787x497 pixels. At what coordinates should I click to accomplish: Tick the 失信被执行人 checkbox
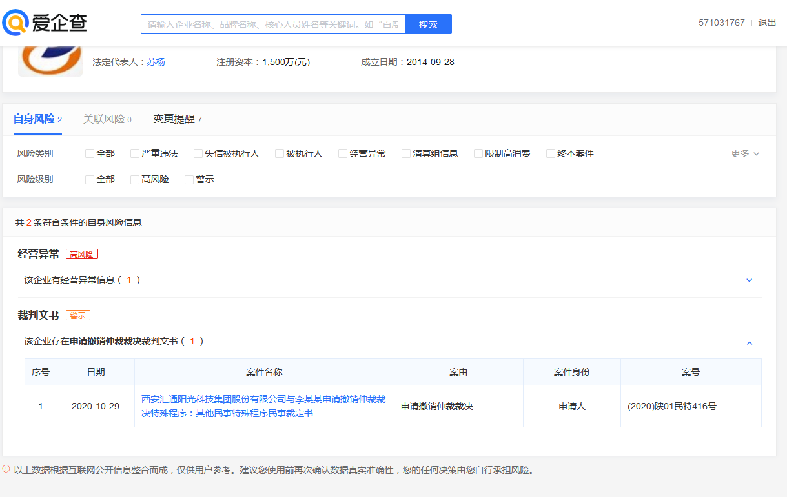point(198,153)
